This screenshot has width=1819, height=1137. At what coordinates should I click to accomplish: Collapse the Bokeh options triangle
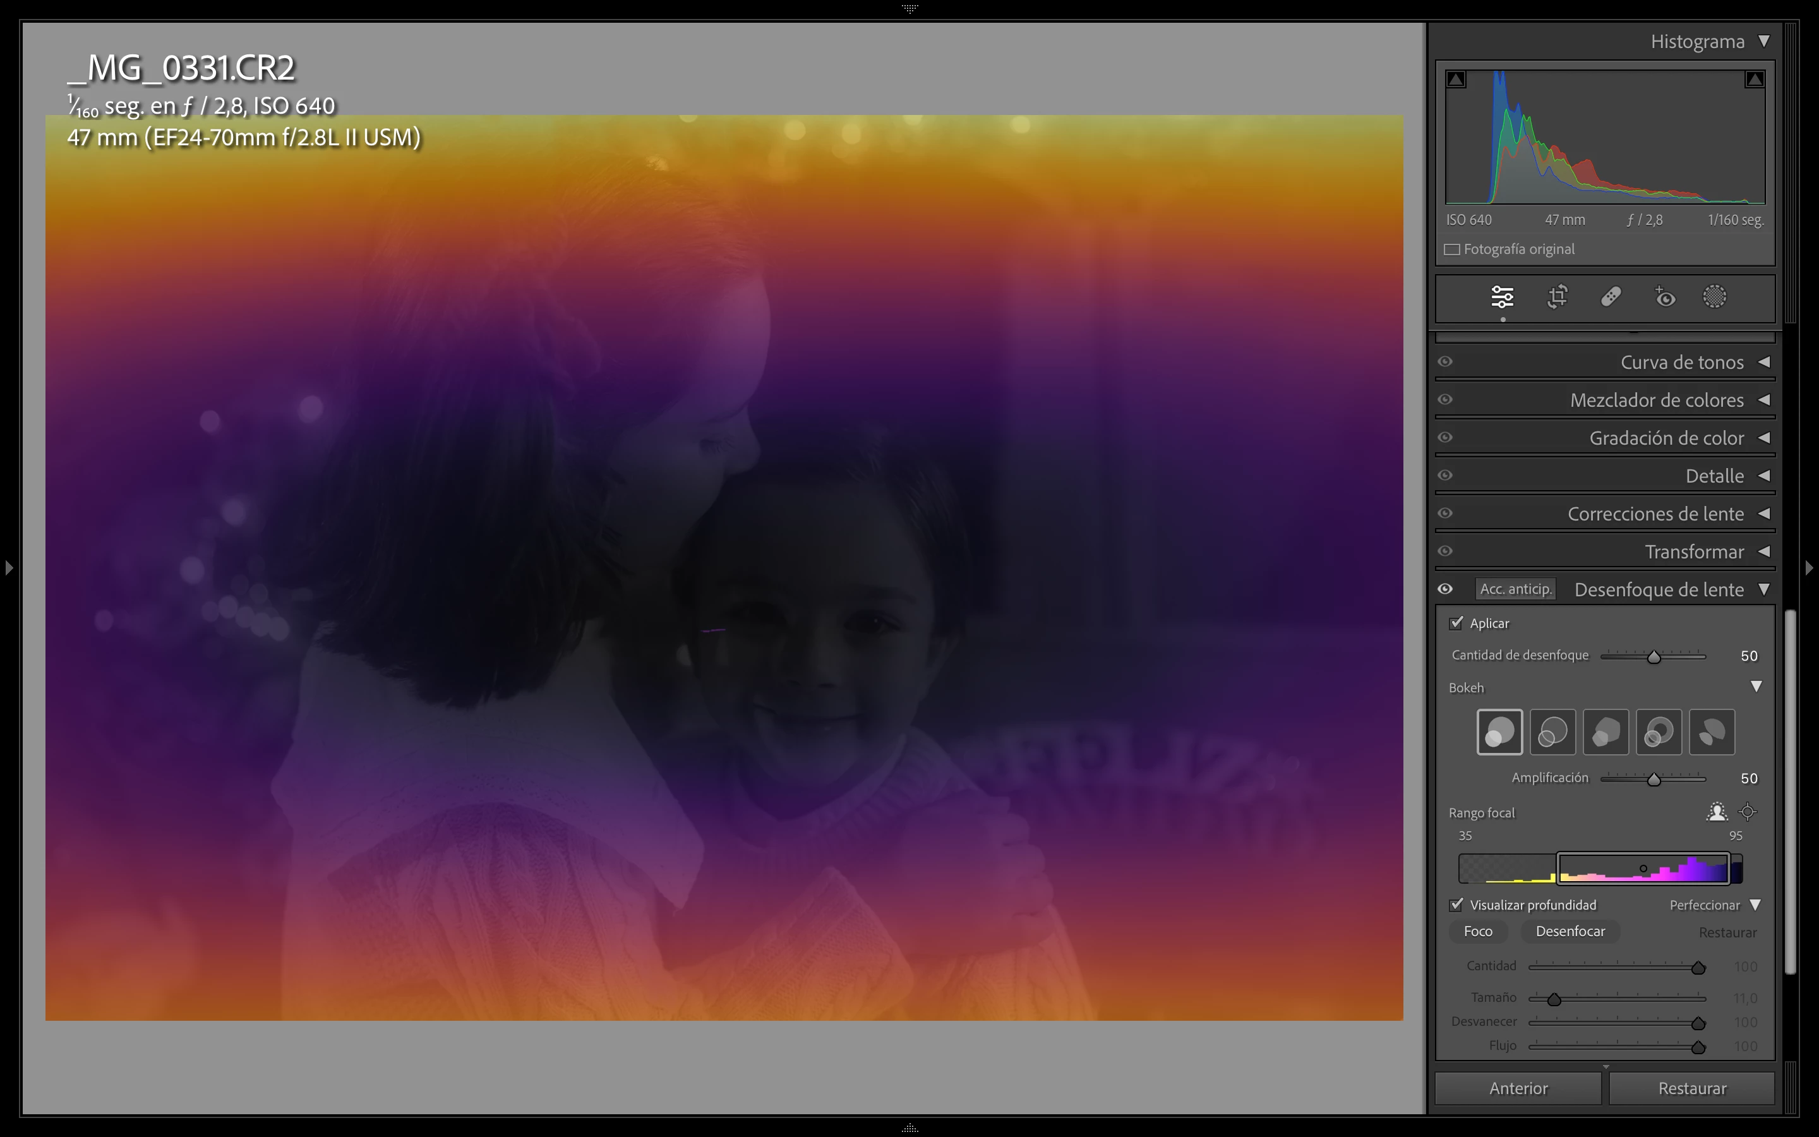(x=1756, y=687)
